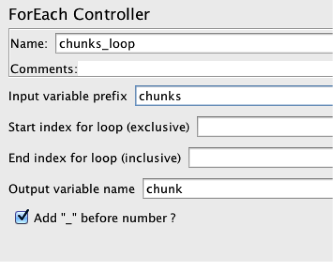The height and width of the screenshot is (262, 333).
Task: Place cursor on the chunk output text
Action: click(x=164, y=189)
